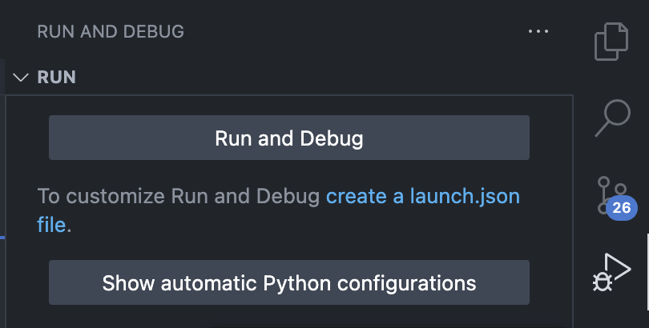649x328 pixels.
Task: Click the "To customize Run and Debug" text
Action: coord(179,197)
